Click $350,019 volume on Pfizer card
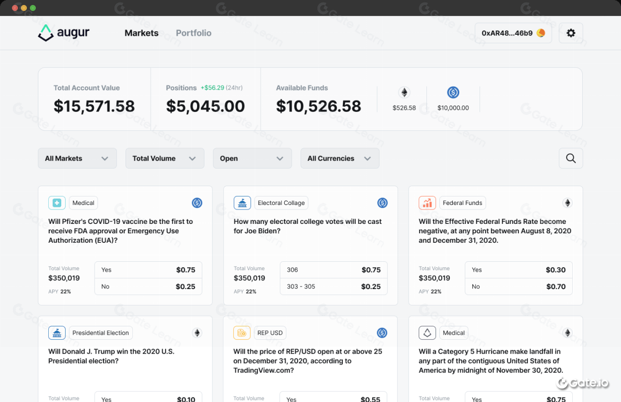The image size is (621, 402). [64, 278]
